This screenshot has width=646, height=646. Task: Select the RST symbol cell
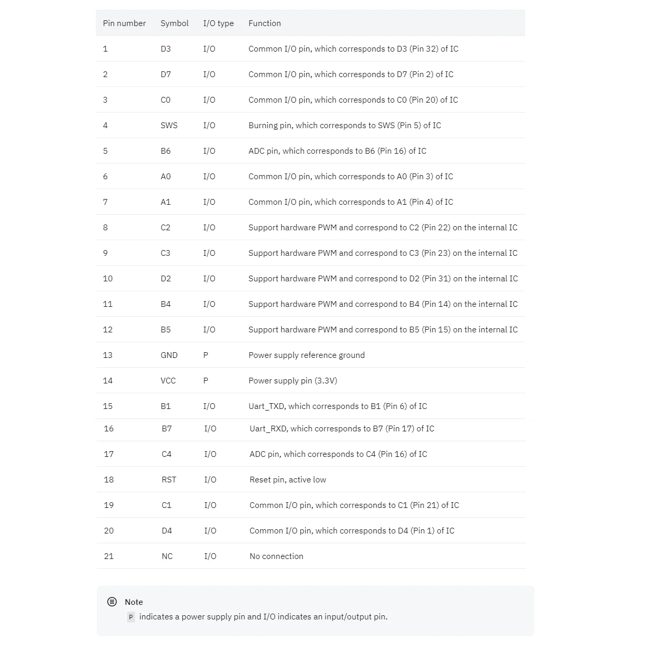169,480
